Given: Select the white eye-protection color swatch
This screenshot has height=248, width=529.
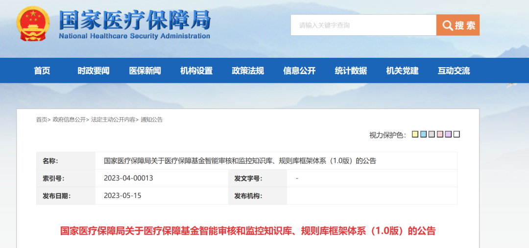Looking at the screenshot, I should coord(457,134).
